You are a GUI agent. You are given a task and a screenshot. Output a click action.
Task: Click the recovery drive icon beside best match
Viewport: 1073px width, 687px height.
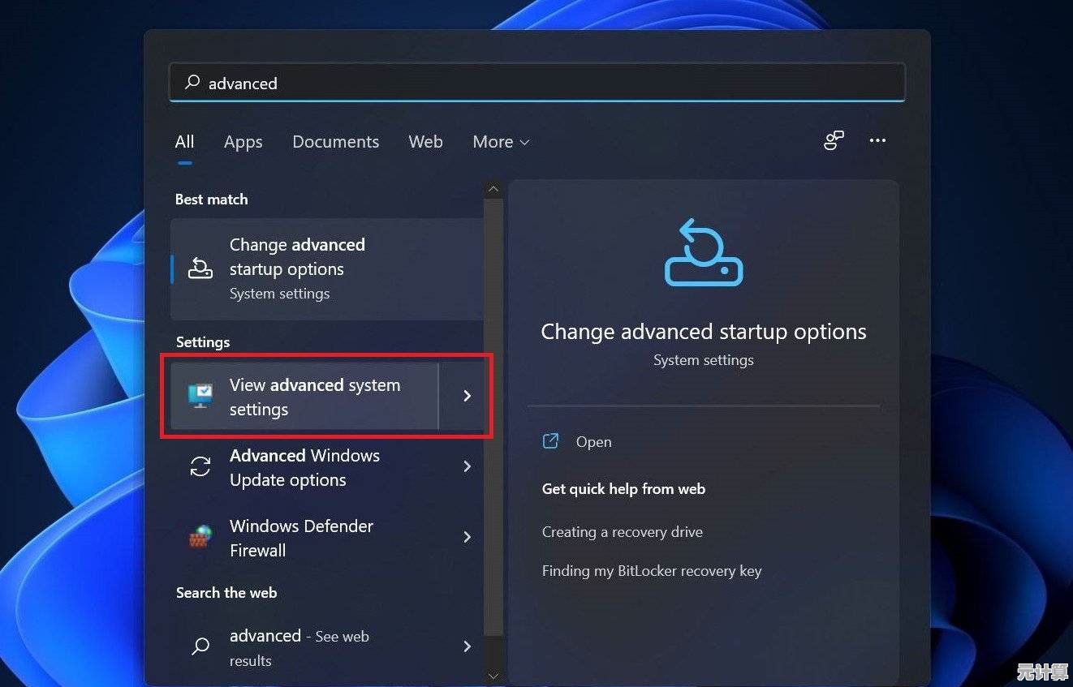pos(200,268)
